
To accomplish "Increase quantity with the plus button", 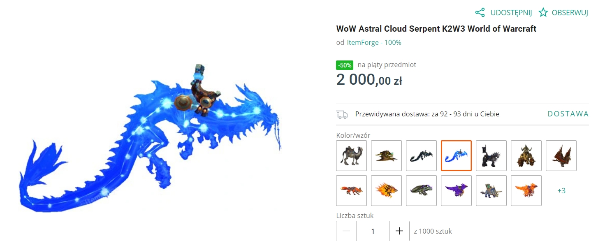I will coord(399,231).
